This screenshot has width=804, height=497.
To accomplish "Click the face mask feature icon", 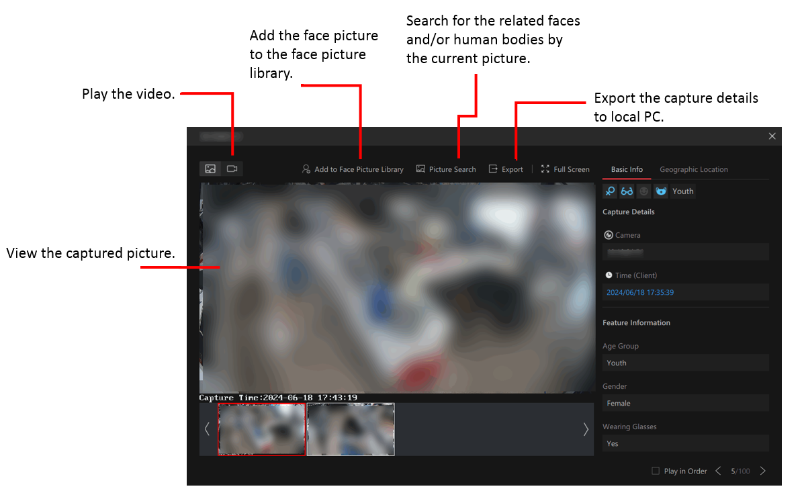I will click(661, 191).
